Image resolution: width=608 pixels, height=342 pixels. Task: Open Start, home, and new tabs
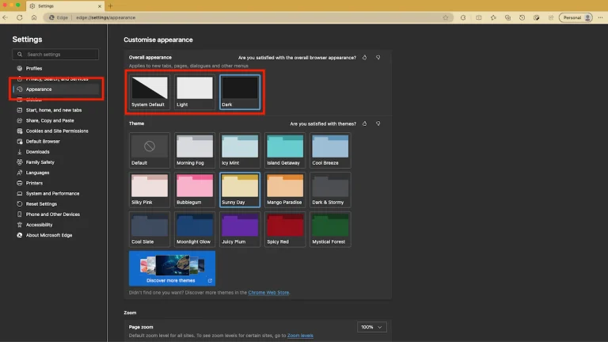coord(55,110)
